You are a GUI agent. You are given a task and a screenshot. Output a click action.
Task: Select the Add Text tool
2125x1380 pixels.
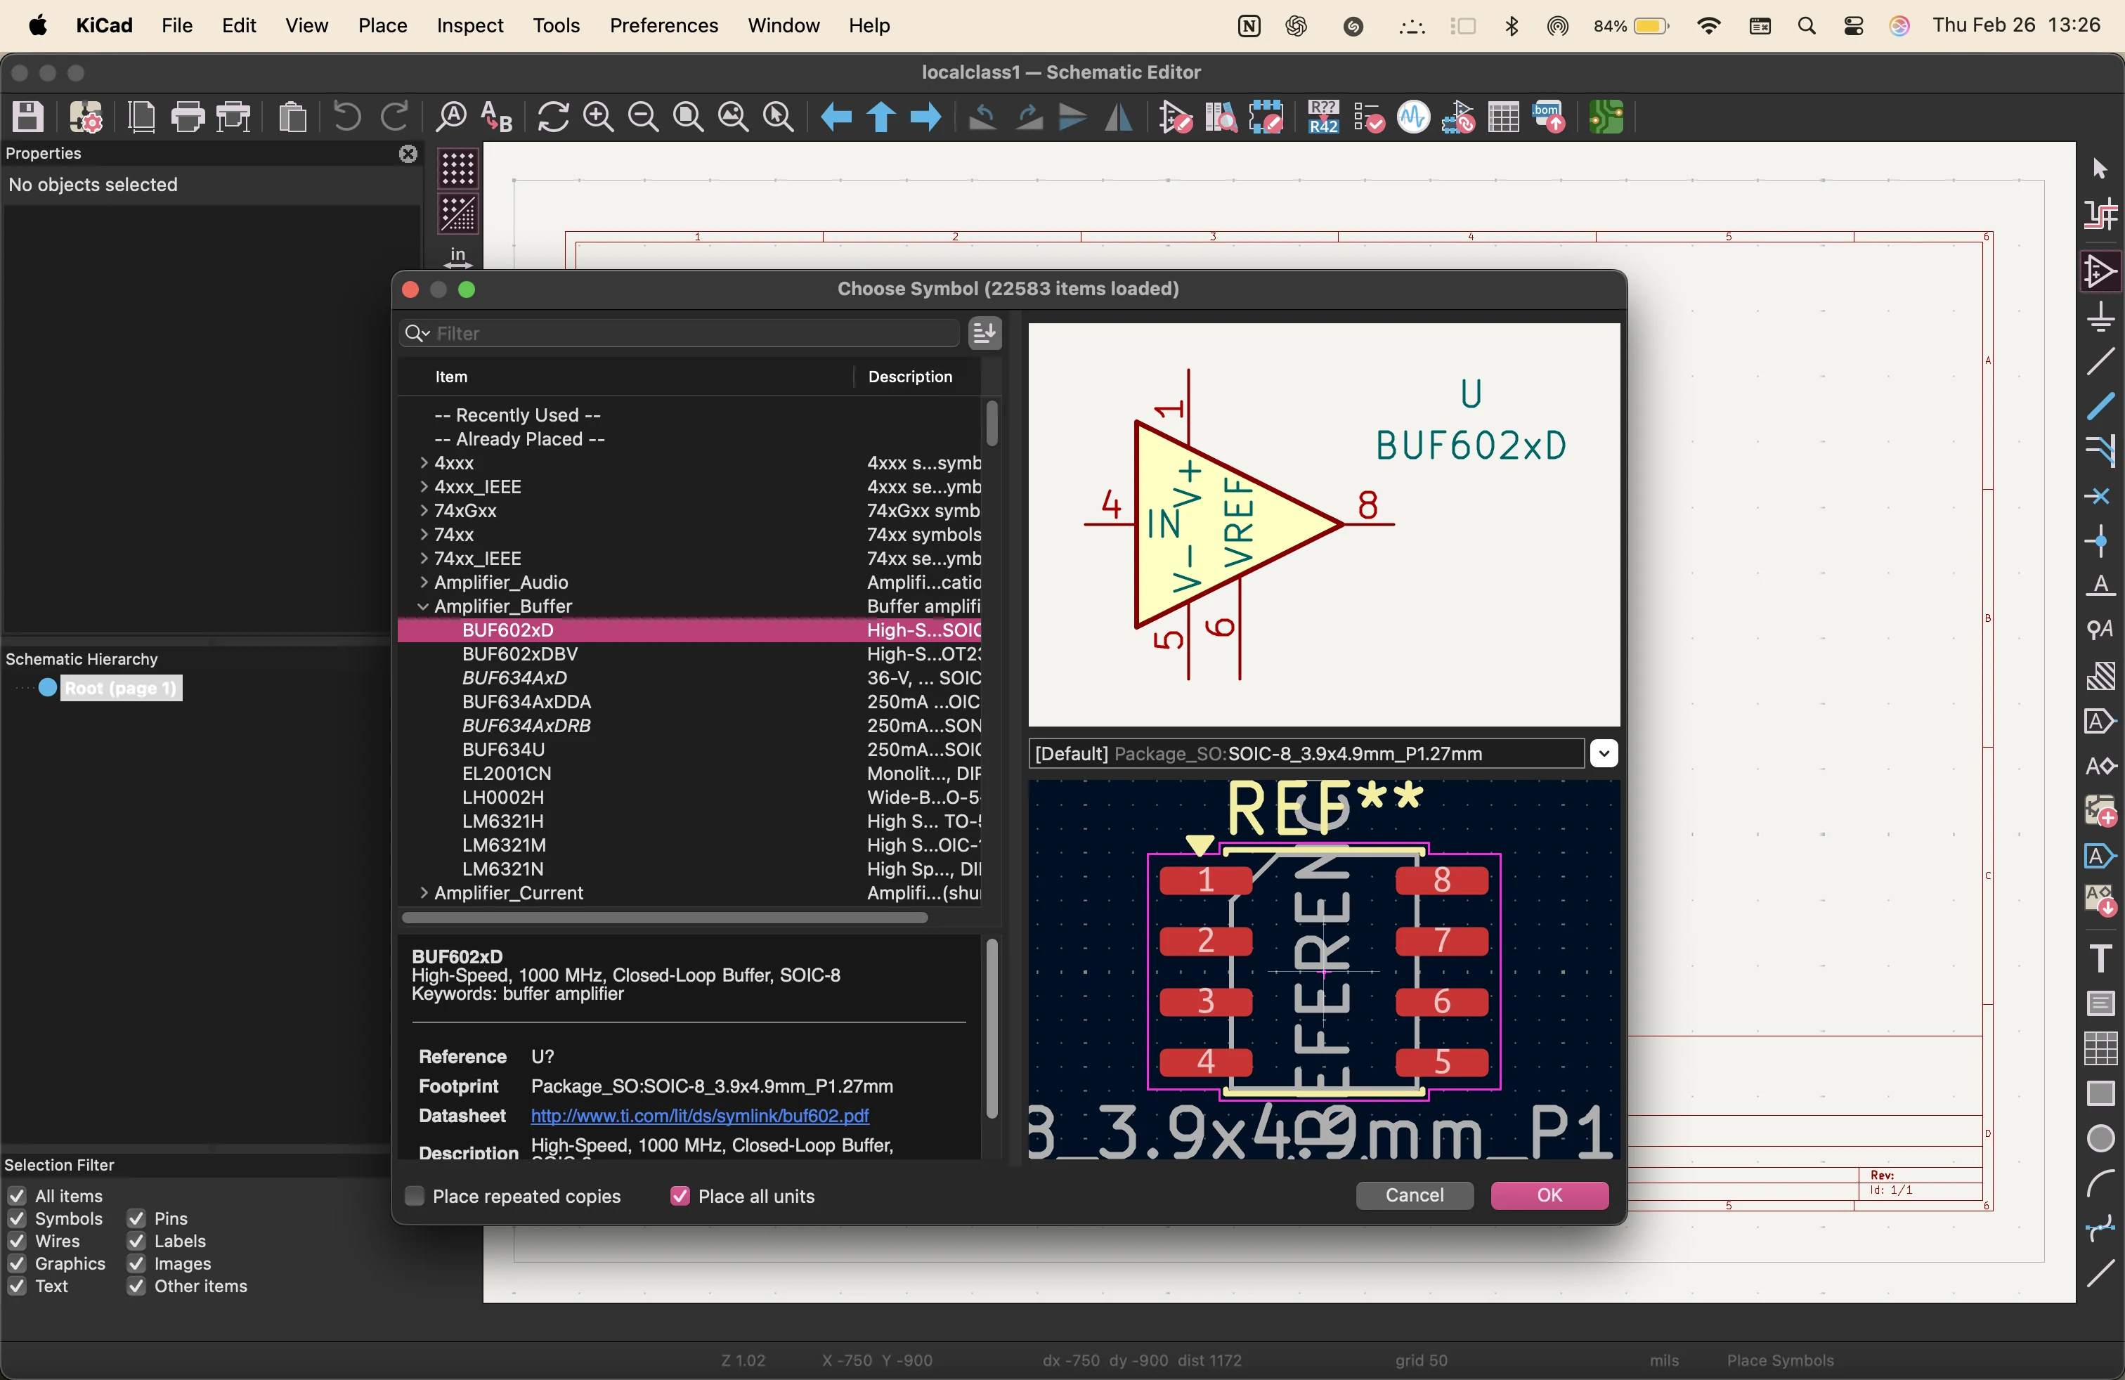[2101, 958]
